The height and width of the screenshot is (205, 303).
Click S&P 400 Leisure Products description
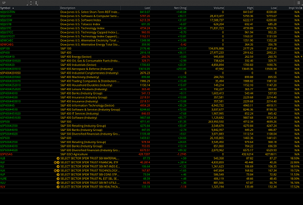[x=84, y=89]
